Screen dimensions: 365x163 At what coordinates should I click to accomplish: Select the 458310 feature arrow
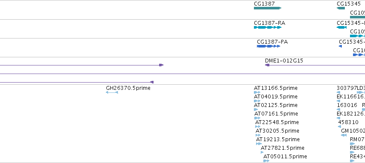(x=339, y=127)
